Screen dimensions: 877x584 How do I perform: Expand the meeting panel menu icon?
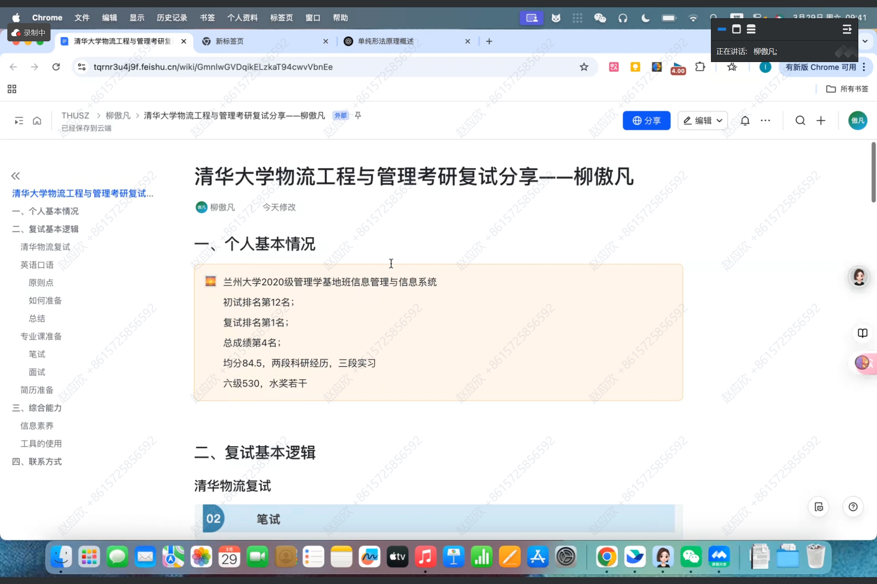(x=847, y=29)
